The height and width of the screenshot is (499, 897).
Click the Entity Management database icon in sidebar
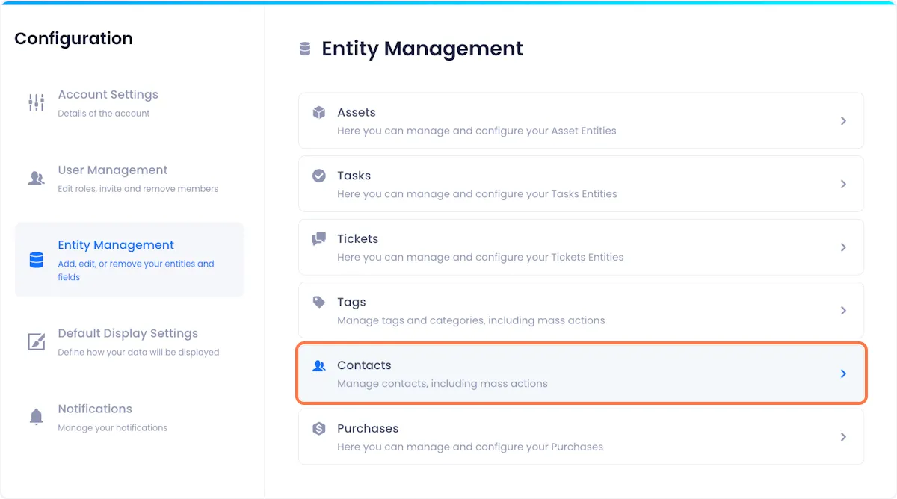coord(36,260)
